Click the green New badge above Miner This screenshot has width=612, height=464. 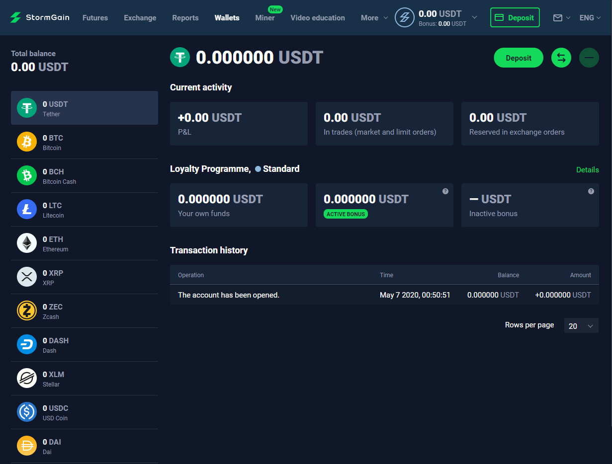tap(275, 9)
